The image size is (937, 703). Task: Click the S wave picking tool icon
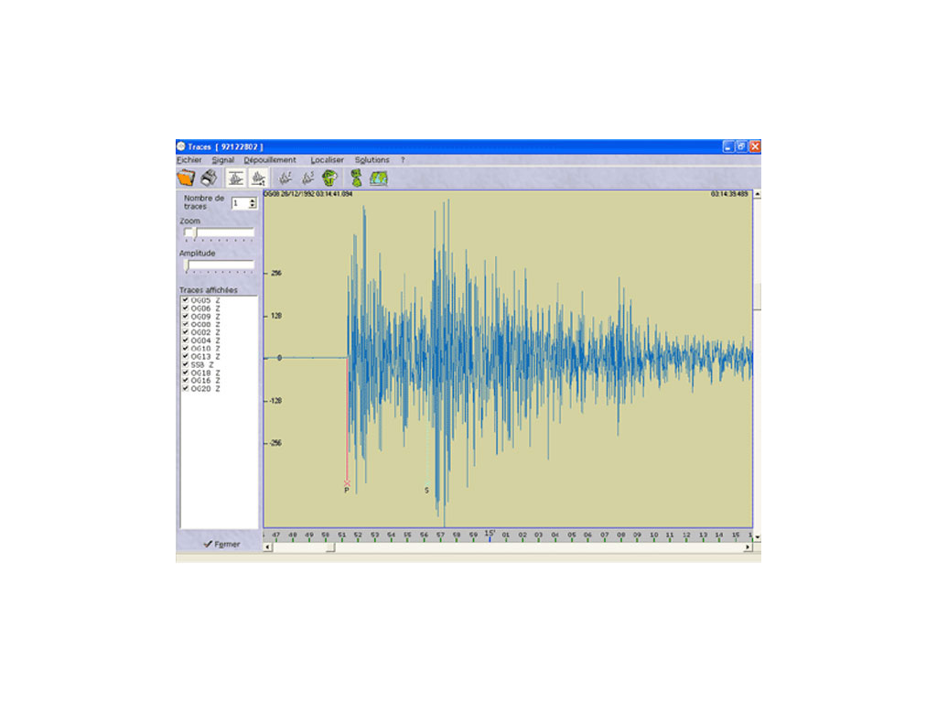click(308, 178)
